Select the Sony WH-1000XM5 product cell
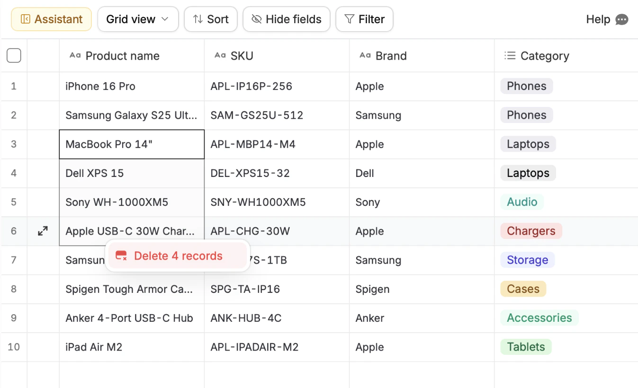The height and width of the screenshot is (388, 638). 132,203
